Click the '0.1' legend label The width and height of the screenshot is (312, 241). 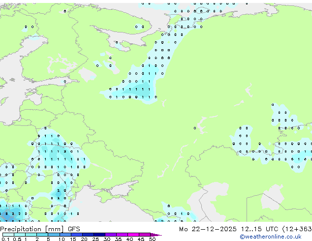pyautogui.click(x=5, y=239)
